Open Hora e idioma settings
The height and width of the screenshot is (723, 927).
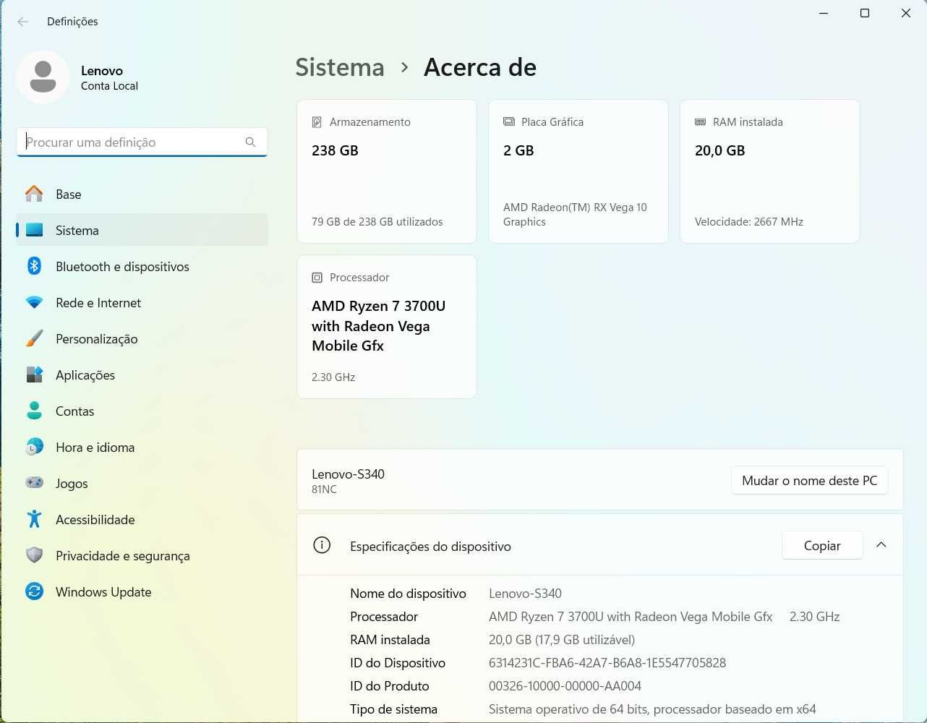pyautogui.click(x=142, y=447)
